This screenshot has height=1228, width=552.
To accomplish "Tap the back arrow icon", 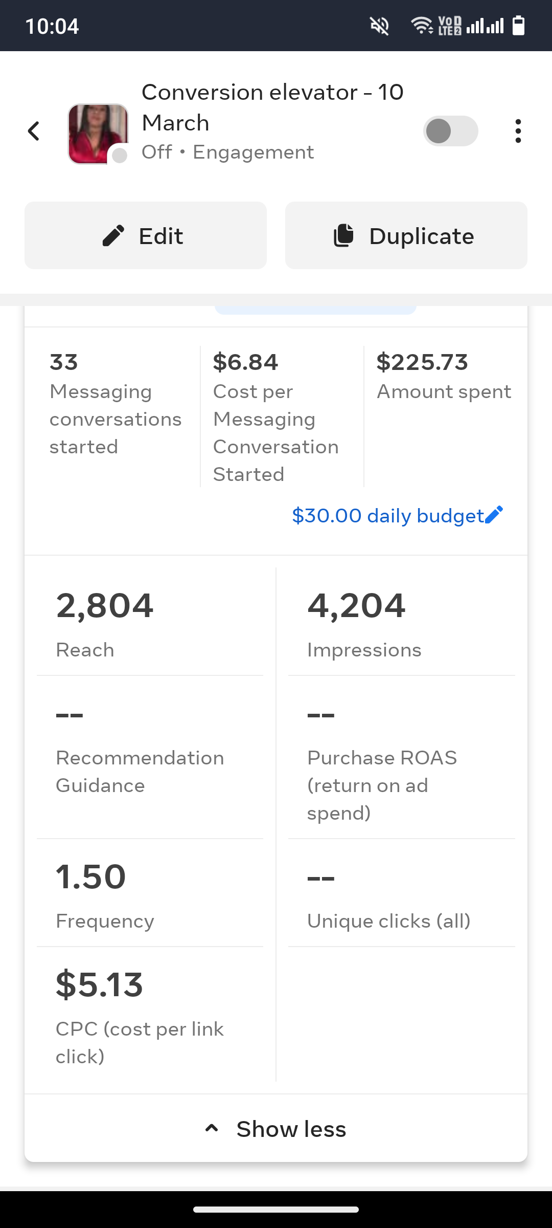I will 34,131.
